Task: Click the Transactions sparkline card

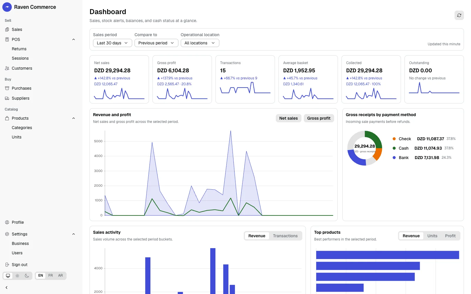Action: [x=245, y=79]
